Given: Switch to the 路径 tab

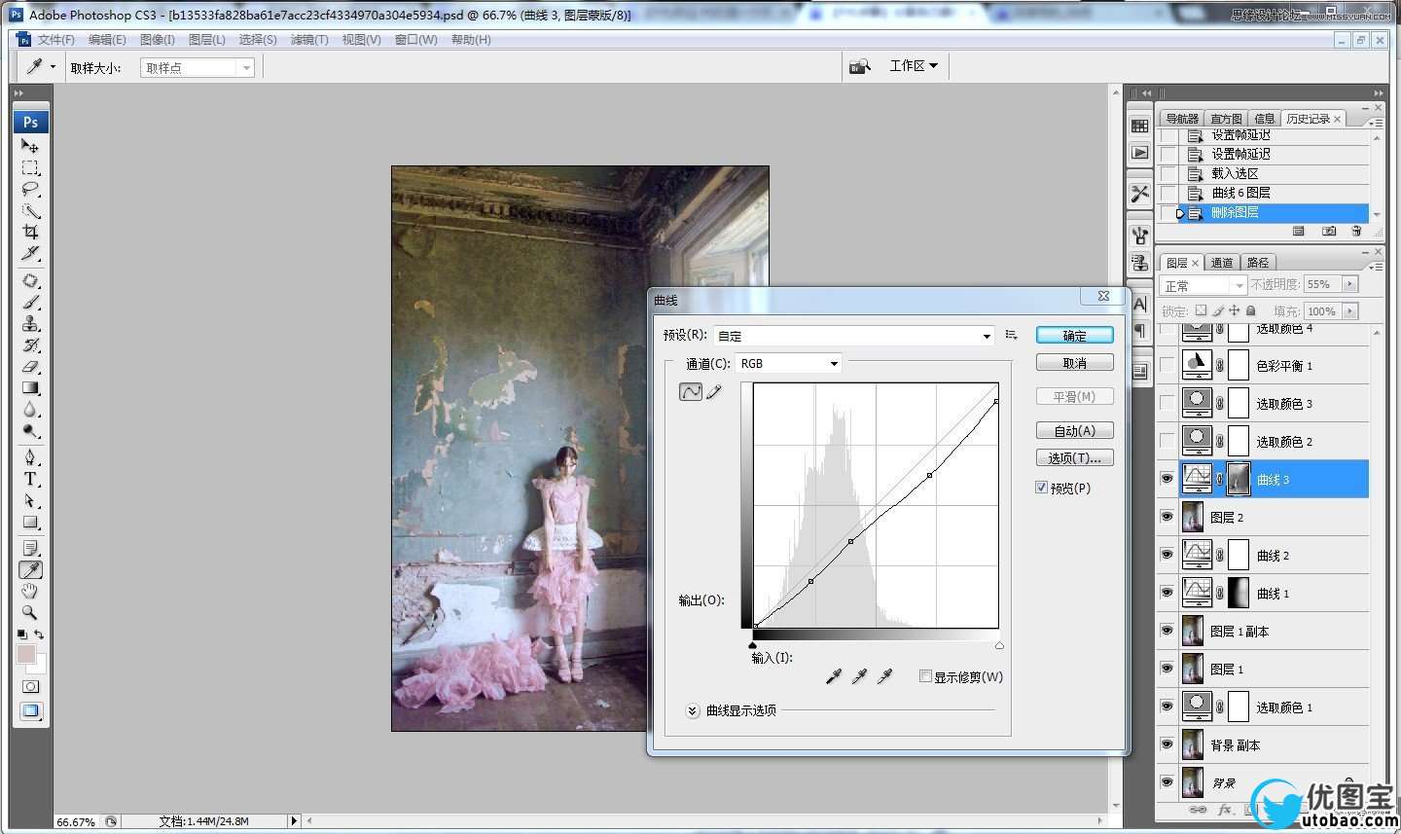Looking at the screenshot, I should click(x=1258, y=263).
